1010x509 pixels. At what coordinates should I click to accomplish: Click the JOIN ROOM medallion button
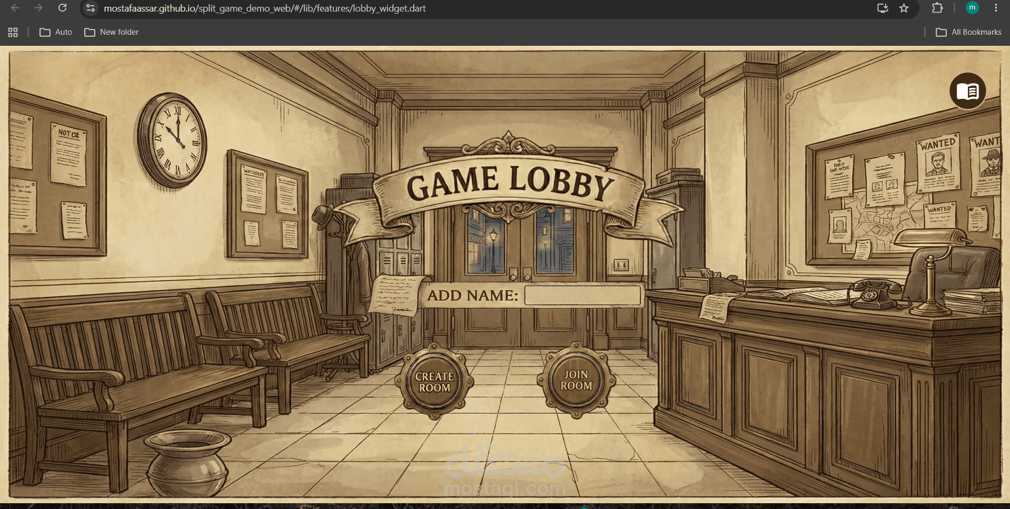[576, 380]
